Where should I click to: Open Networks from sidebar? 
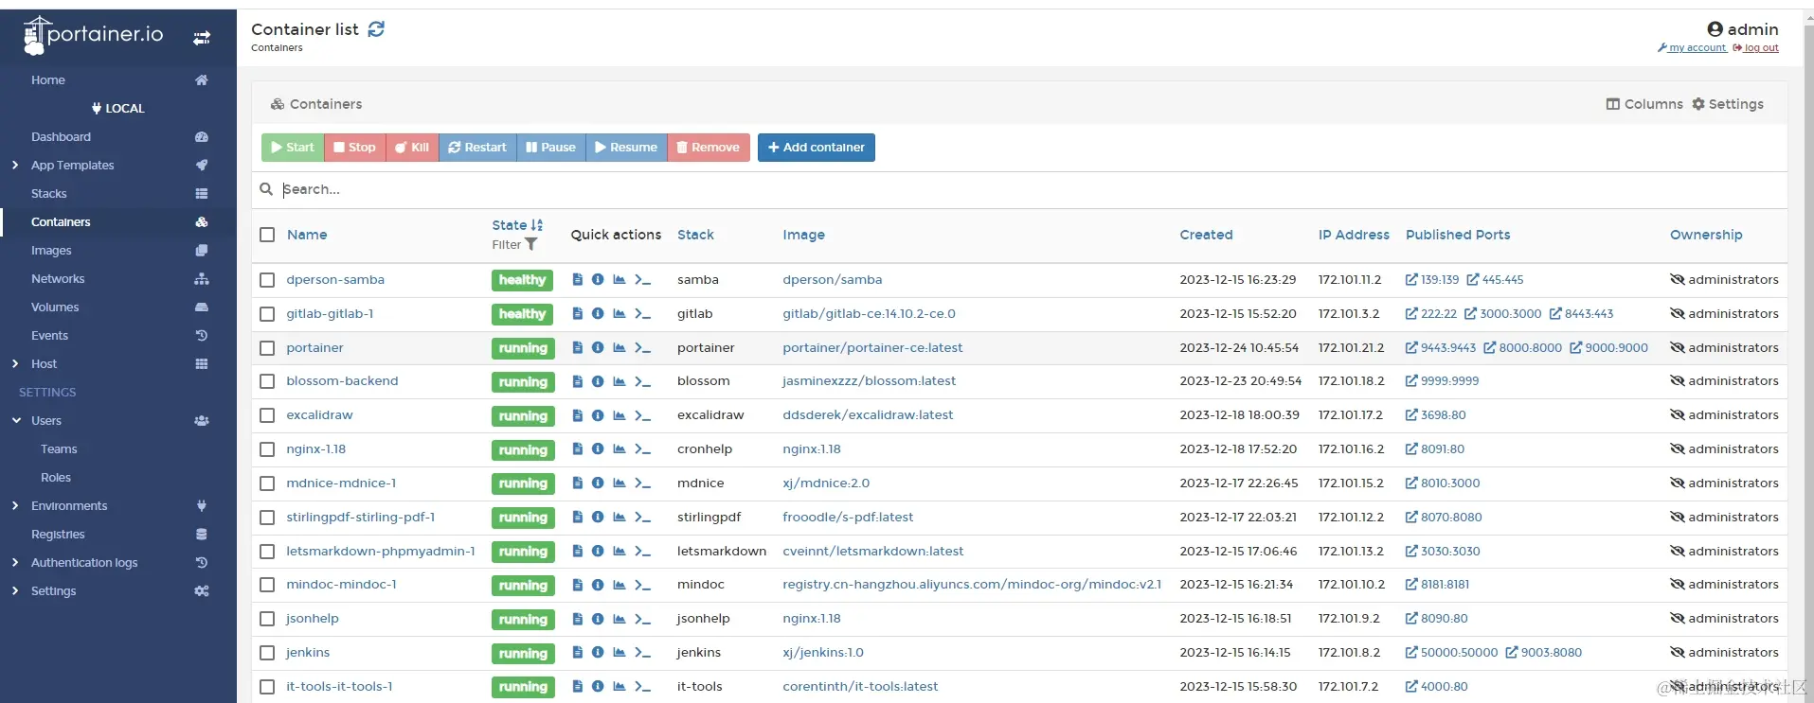coord(58,279)
